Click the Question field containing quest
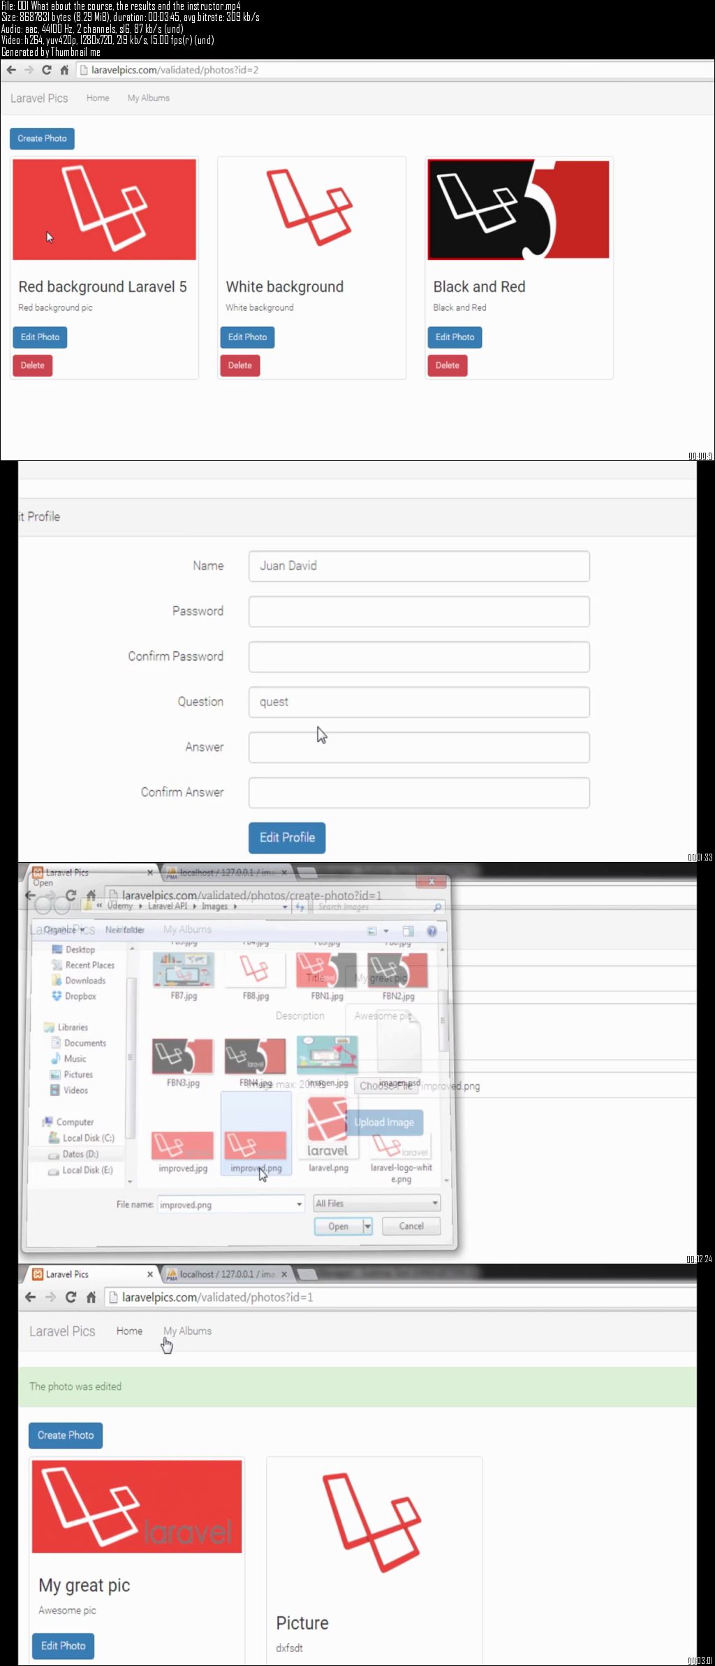This screenshot has height=1666, width=715. coord(419,702)
